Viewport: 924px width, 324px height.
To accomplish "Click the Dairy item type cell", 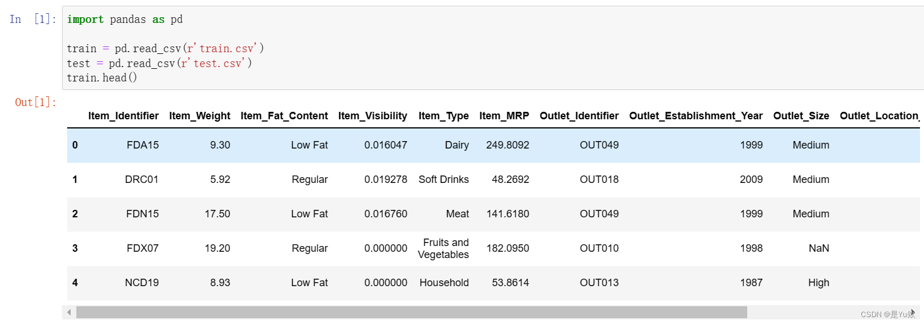I will 457,145.
